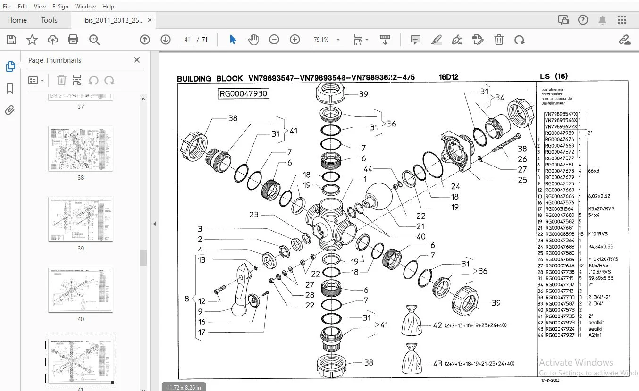Zoom out with the minus button

(274, 40)
